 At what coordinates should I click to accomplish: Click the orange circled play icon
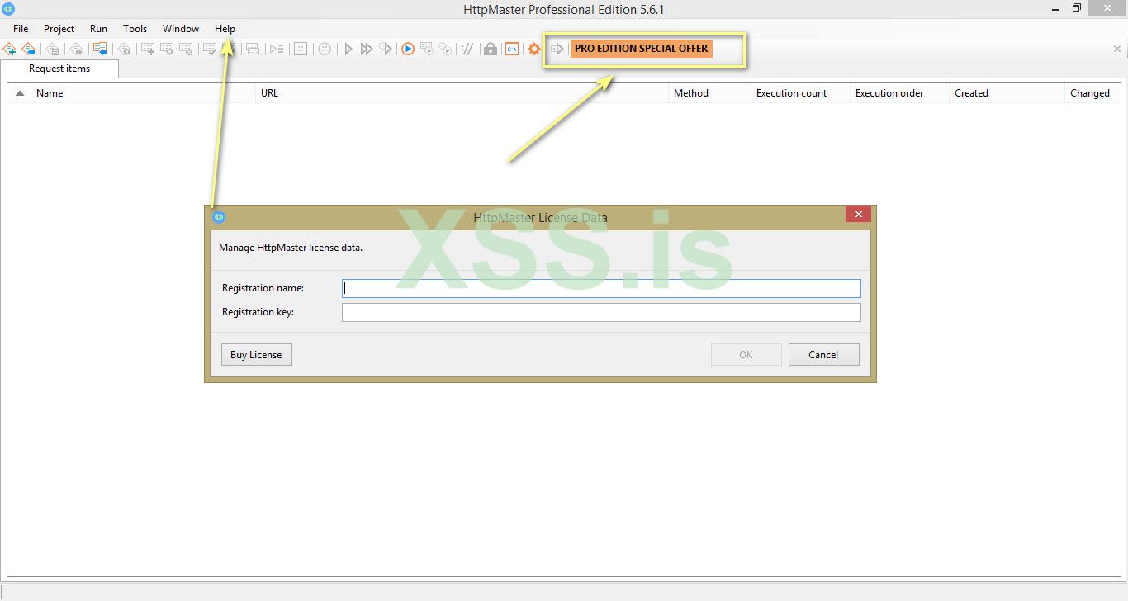click(x=408, y=49)
